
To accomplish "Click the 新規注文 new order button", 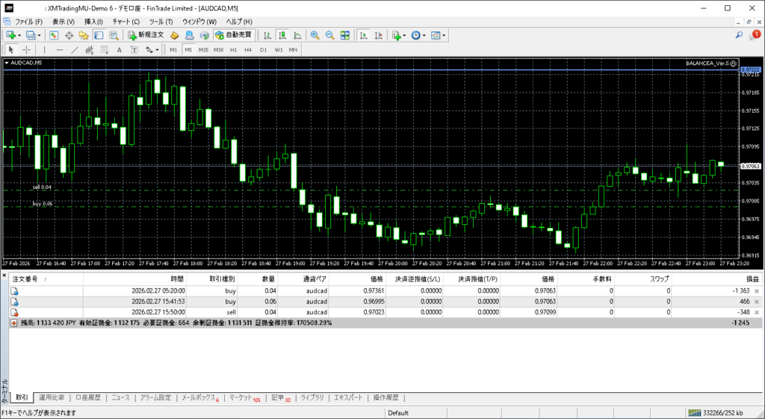I will 146,35.
